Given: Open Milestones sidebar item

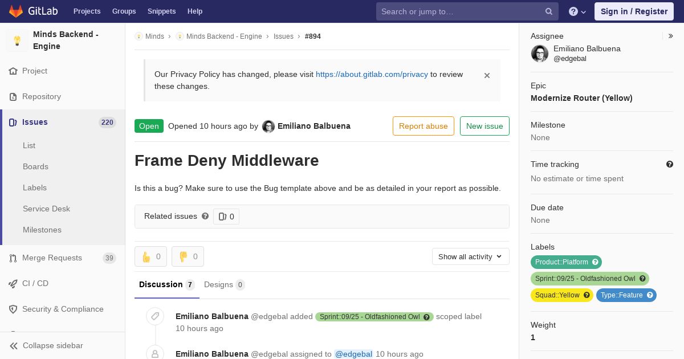Looking at the screenshot, I should (42, 230).
